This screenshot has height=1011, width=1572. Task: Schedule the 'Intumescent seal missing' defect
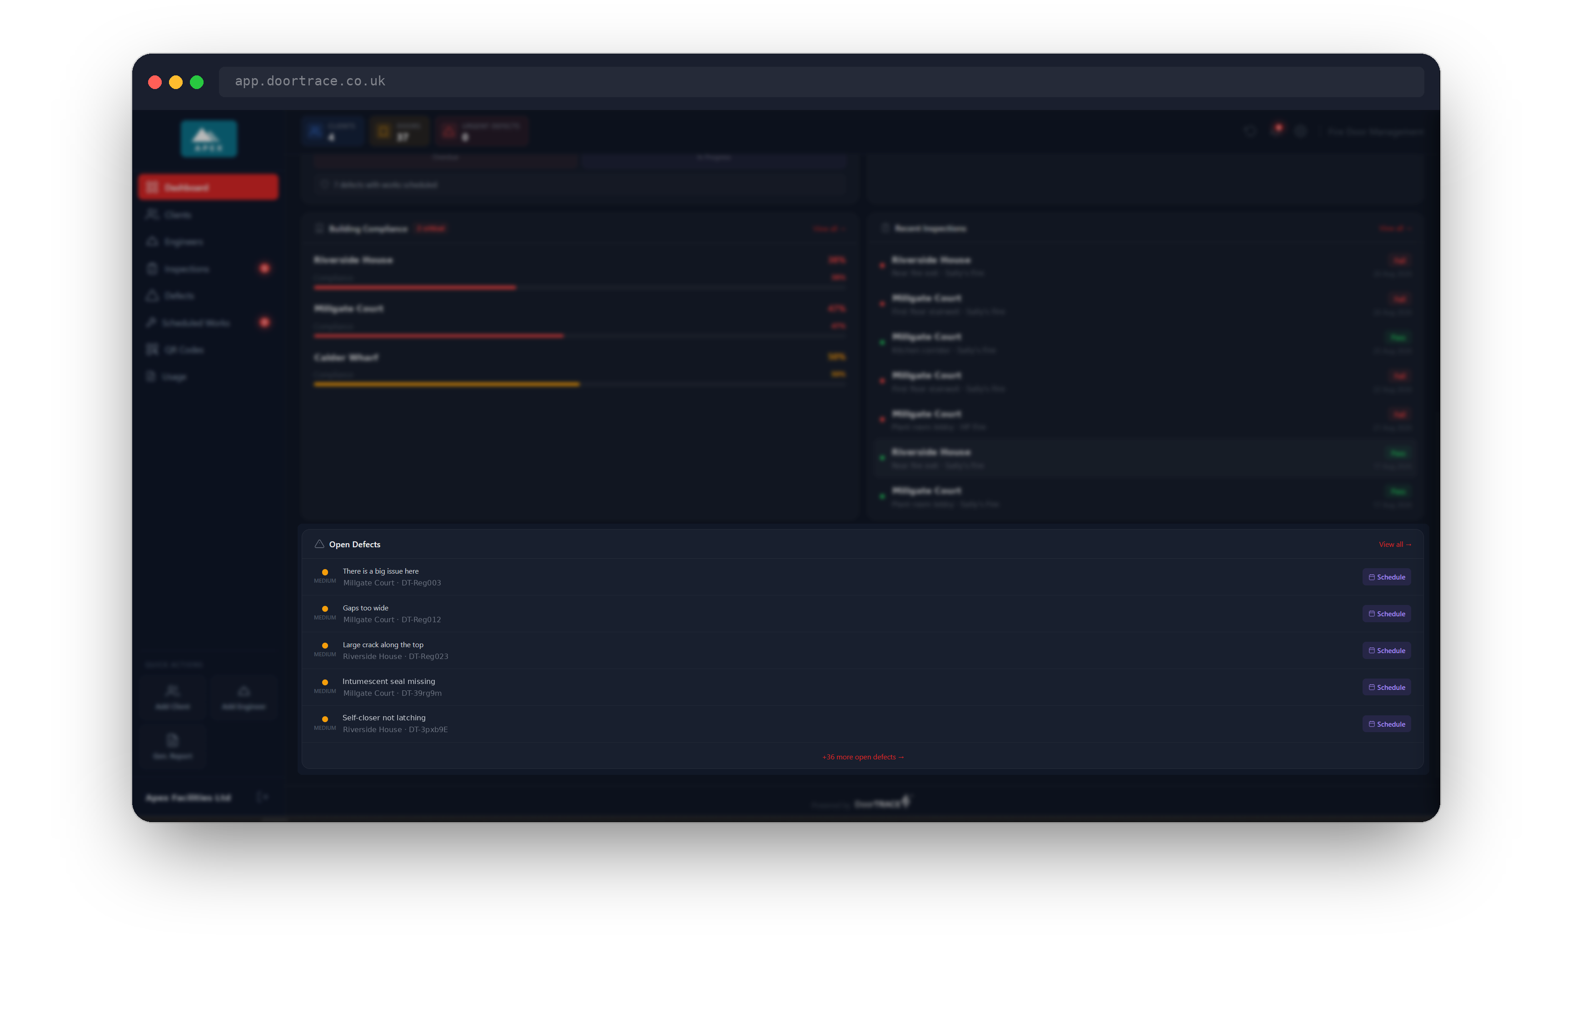pos(1386,687)
